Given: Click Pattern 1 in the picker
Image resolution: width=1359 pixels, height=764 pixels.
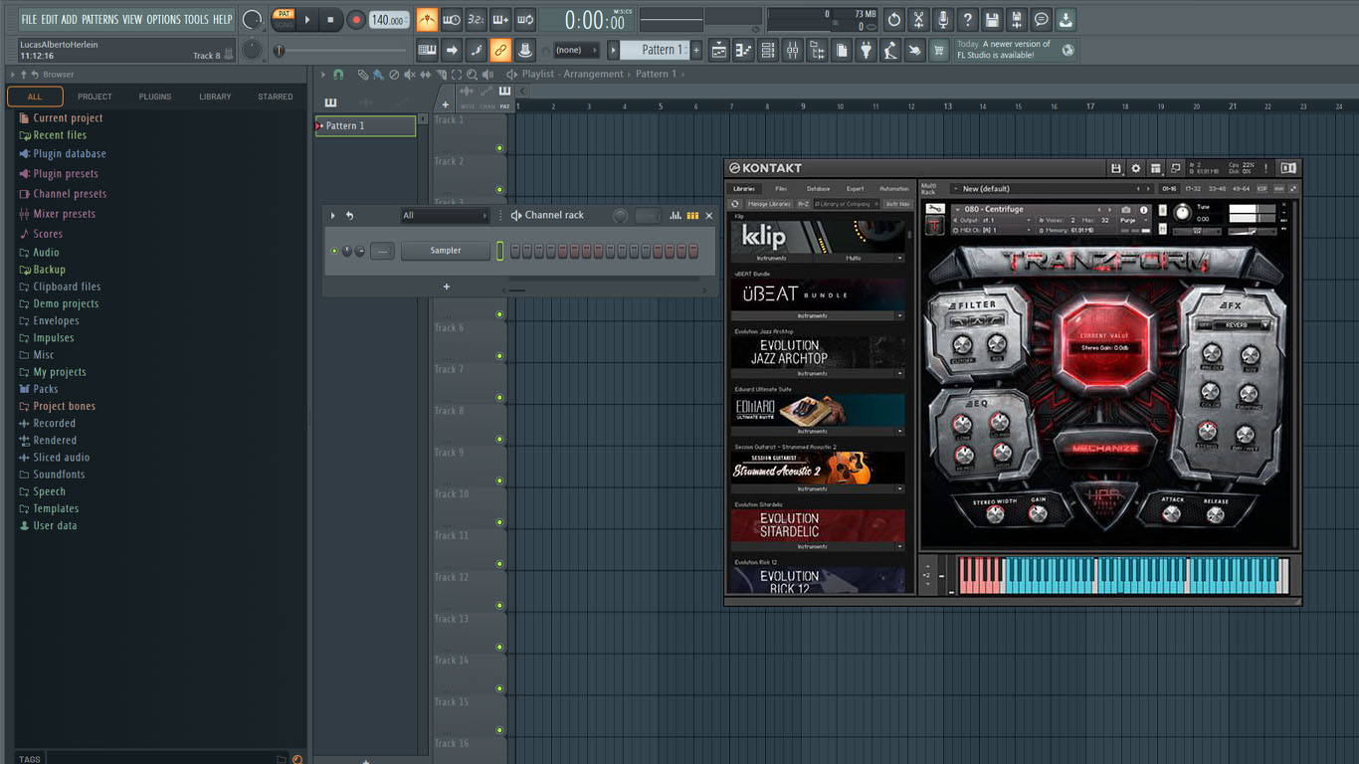Looking at the screenshot, I should point(365,126).
